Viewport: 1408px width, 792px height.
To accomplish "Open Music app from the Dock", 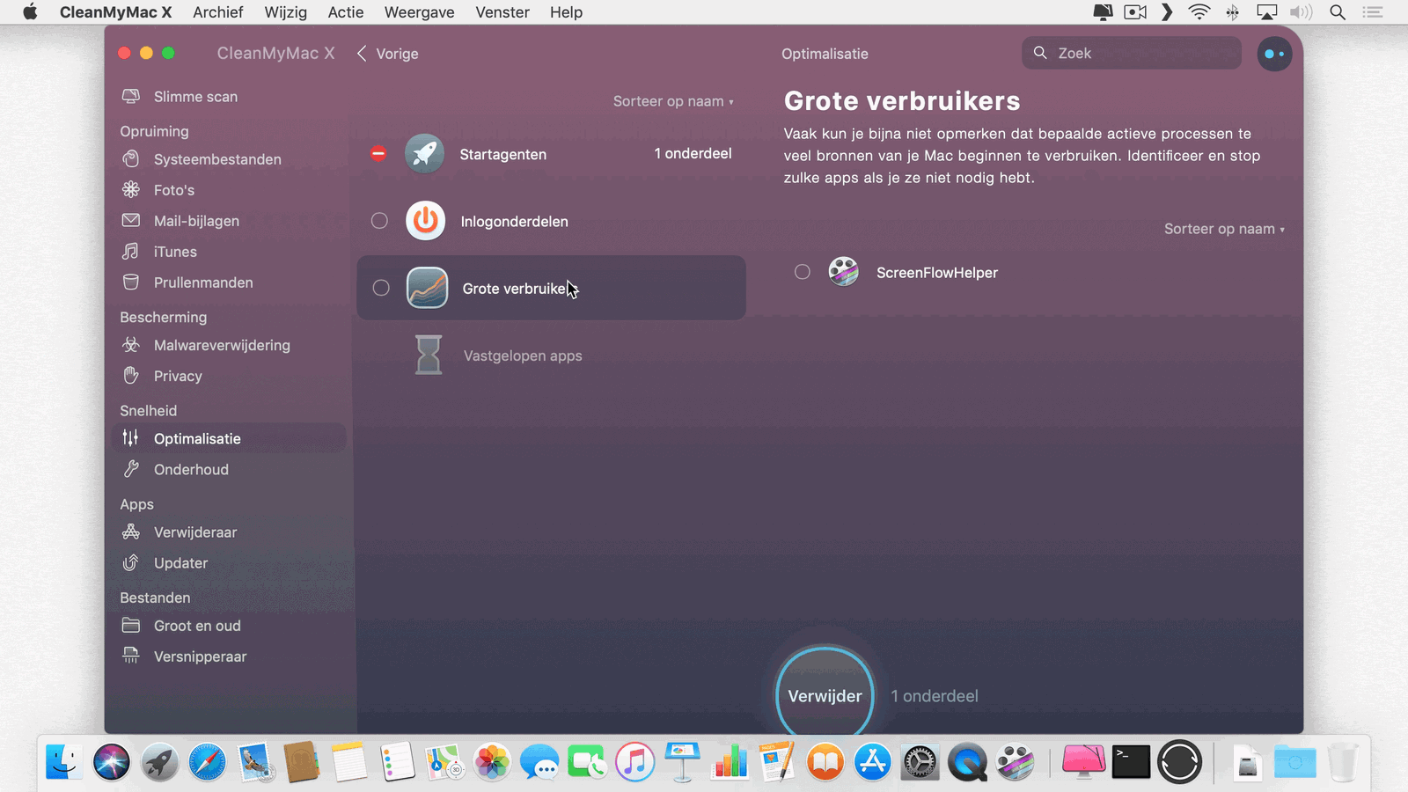I will point(634,762).
